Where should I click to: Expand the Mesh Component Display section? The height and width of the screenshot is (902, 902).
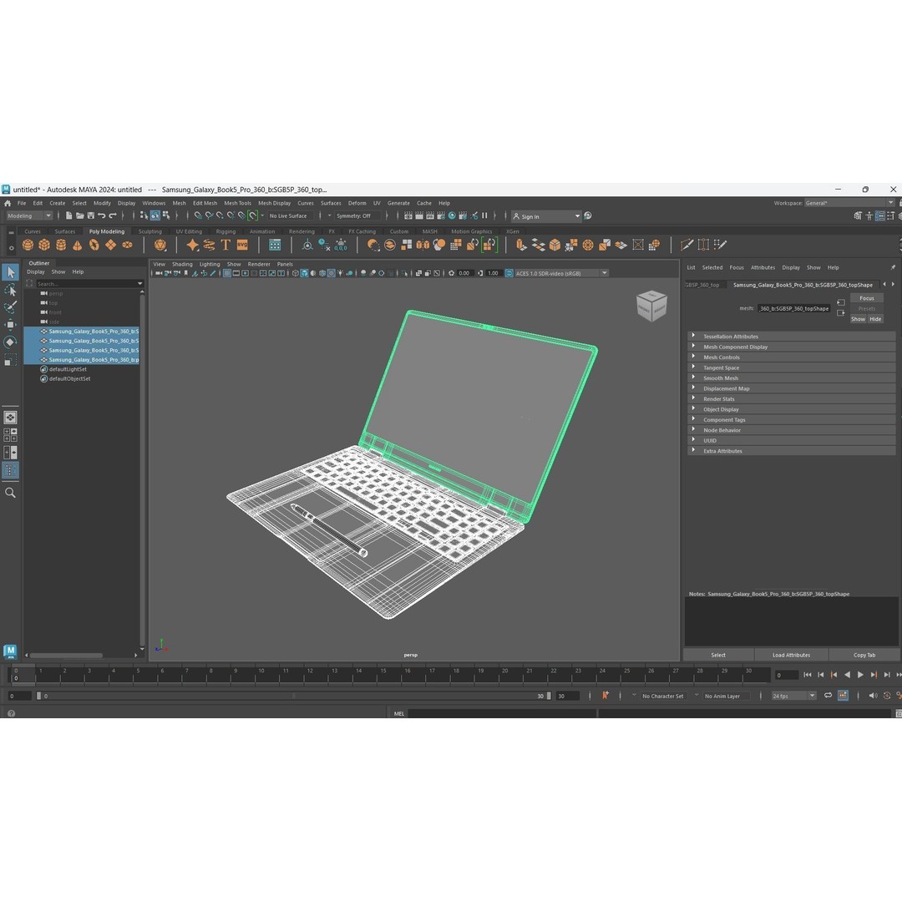pyautogui.click(x=792, y=347)
